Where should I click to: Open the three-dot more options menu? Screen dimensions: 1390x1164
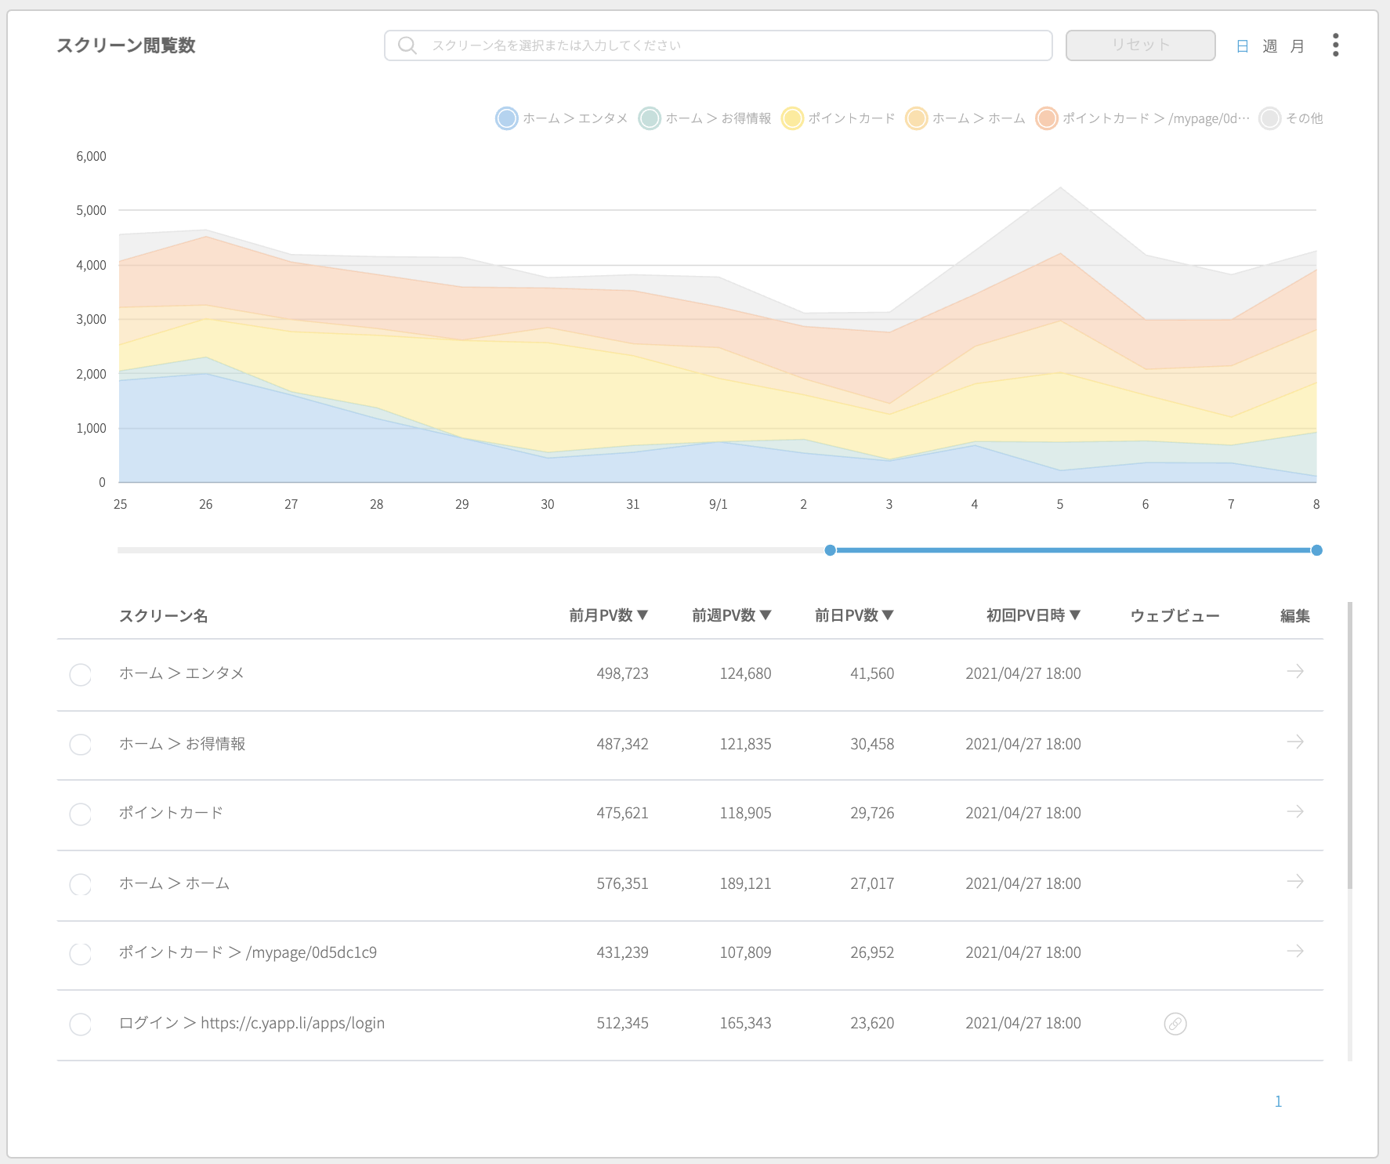1335,45
